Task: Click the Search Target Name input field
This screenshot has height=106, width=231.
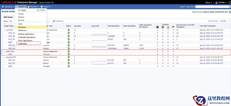Action: pos(213,7)
